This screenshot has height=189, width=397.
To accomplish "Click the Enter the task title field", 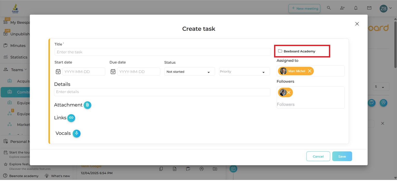I will [163, 52].
